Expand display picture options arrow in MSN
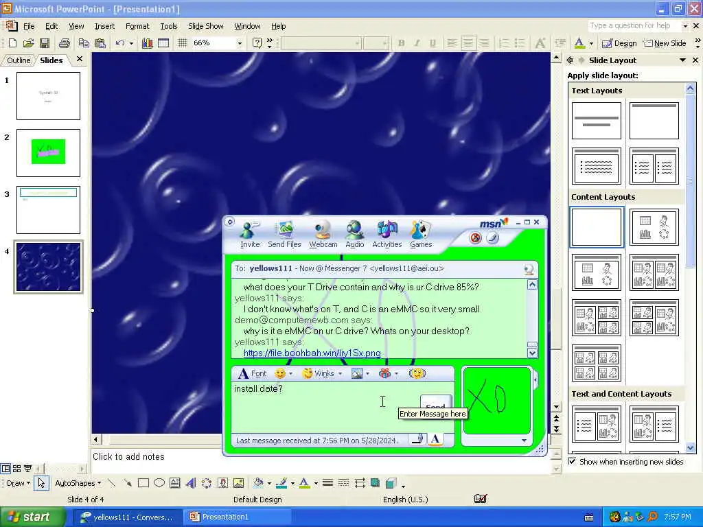This screenshot has width=703, height=527. point(524,441)
